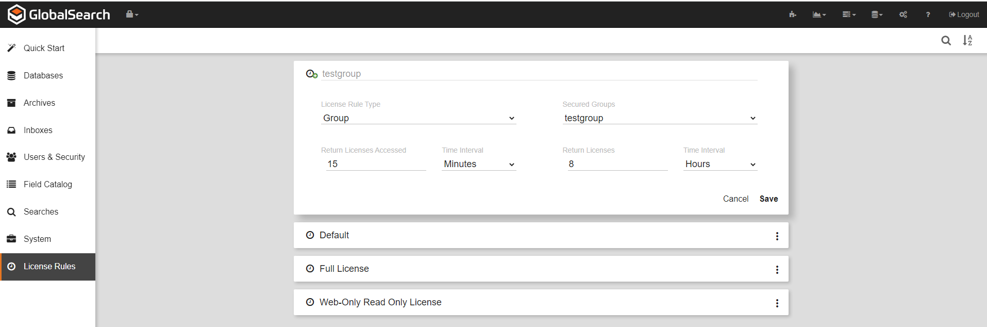
Task: Save the testgroup license rule
Action: pos(768,199)
